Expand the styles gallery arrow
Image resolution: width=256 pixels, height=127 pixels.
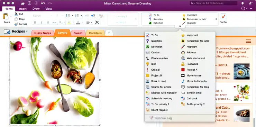(x=136, y=19)
